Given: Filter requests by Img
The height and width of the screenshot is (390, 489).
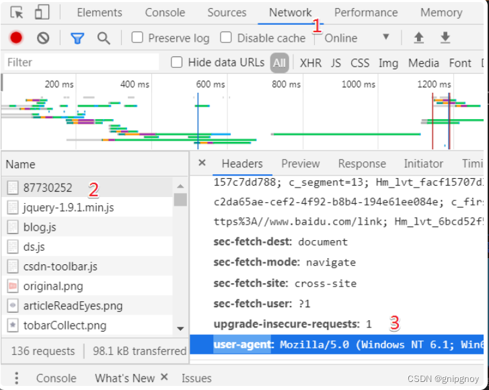Looking at the screenshot, I should coord(388,63).
